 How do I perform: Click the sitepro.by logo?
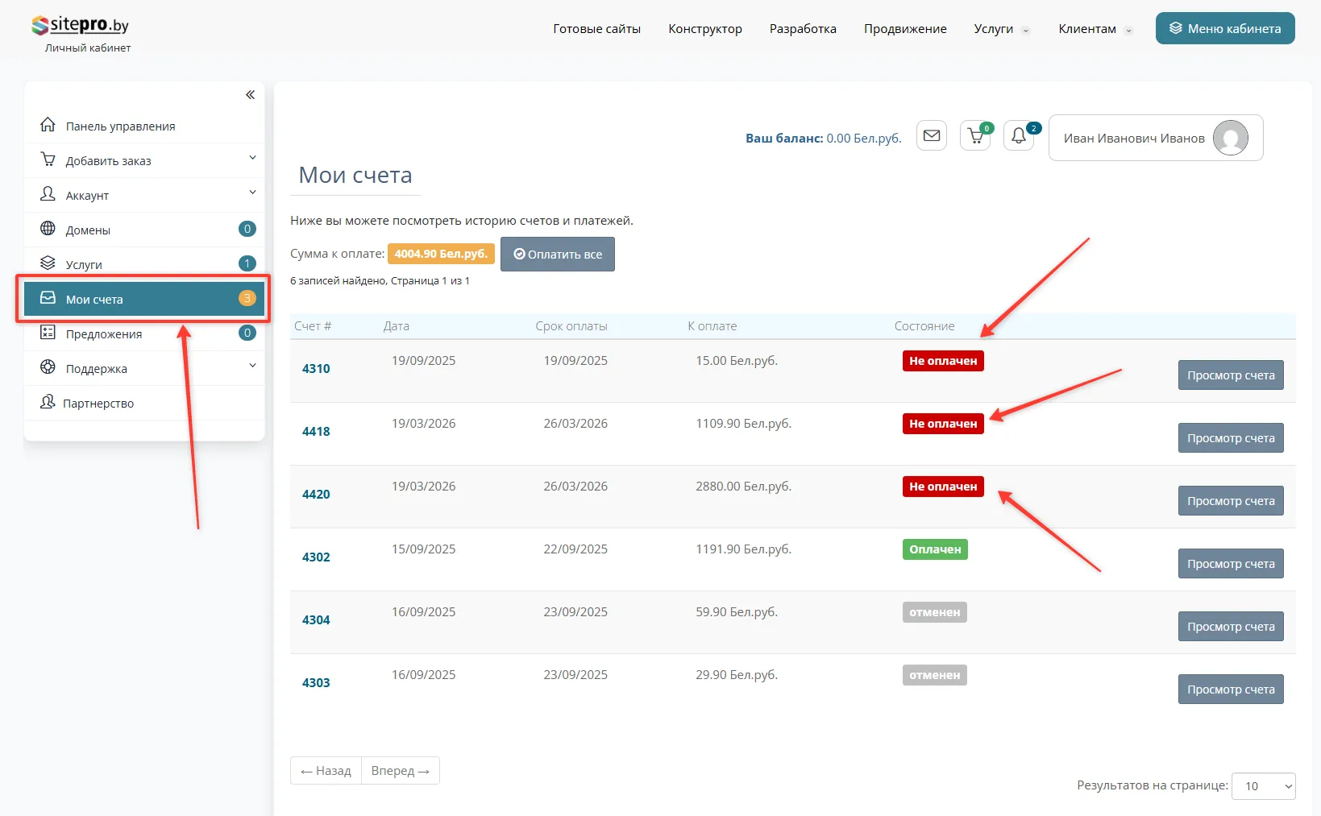point(81,26)
